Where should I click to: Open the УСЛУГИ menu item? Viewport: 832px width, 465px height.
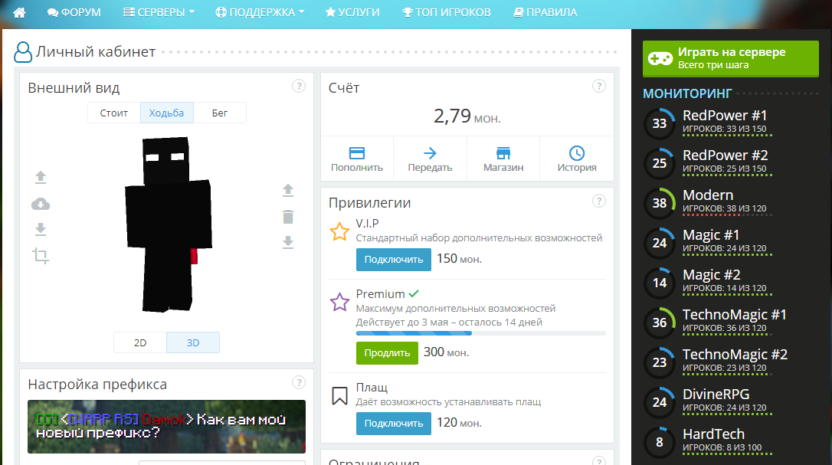tap(352, 12)
